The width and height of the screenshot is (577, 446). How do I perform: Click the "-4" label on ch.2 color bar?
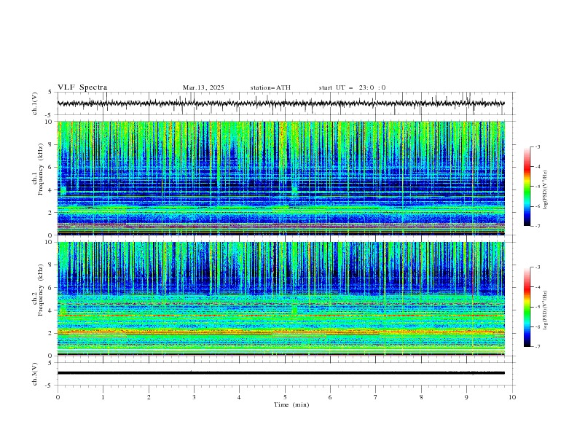(x=538, y=287)
